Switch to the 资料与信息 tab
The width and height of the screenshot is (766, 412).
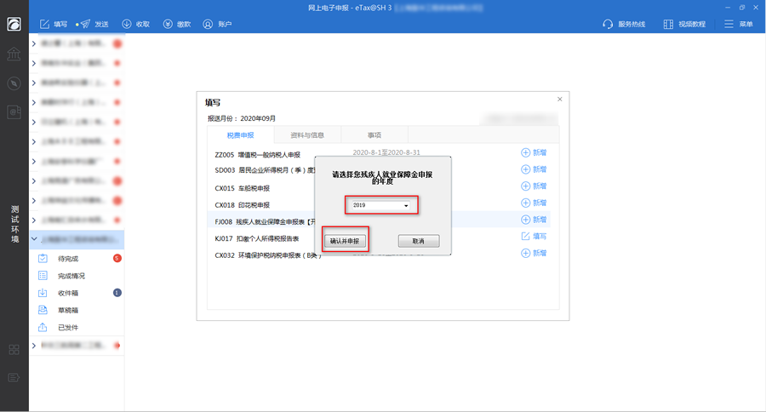click(x=307, y=134)
